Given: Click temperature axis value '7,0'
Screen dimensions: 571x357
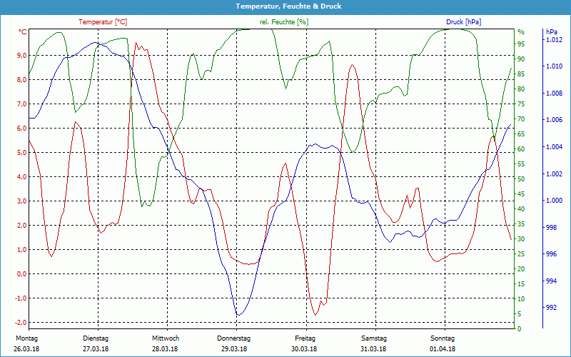Looking at the screenshot, I should click(x=22, y=104).
